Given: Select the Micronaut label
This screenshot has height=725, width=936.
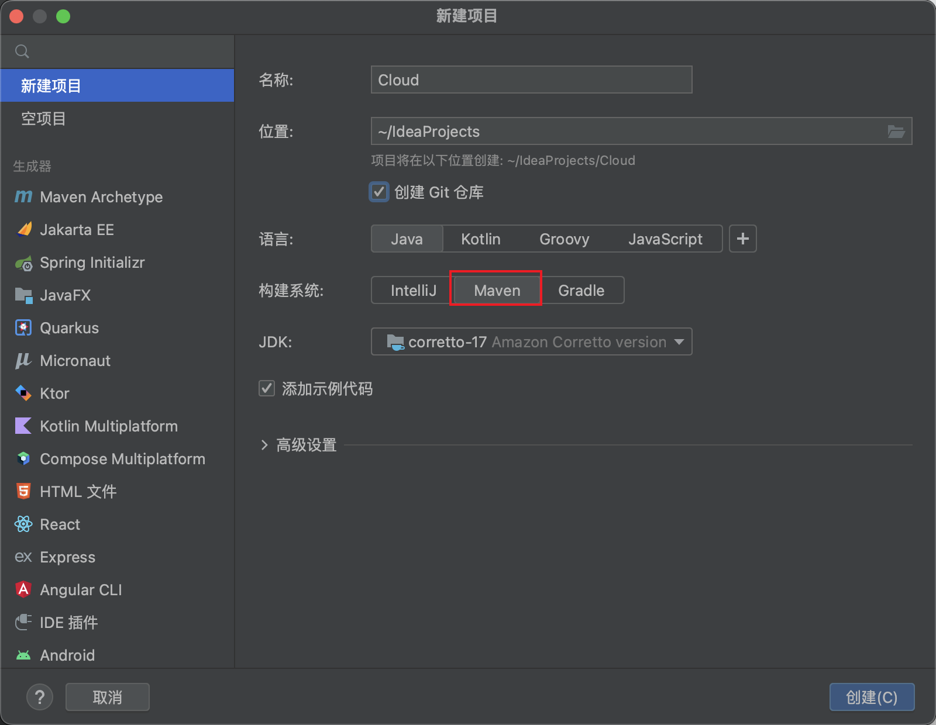Looking at the screenshot, I should coord(75,361).
